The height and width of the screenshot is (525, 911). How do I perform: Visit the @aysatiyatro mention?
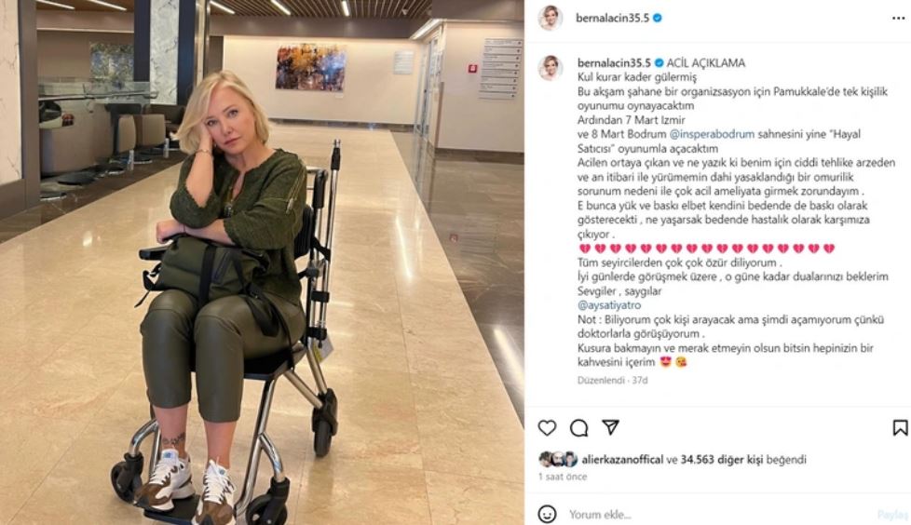(609, 305)
